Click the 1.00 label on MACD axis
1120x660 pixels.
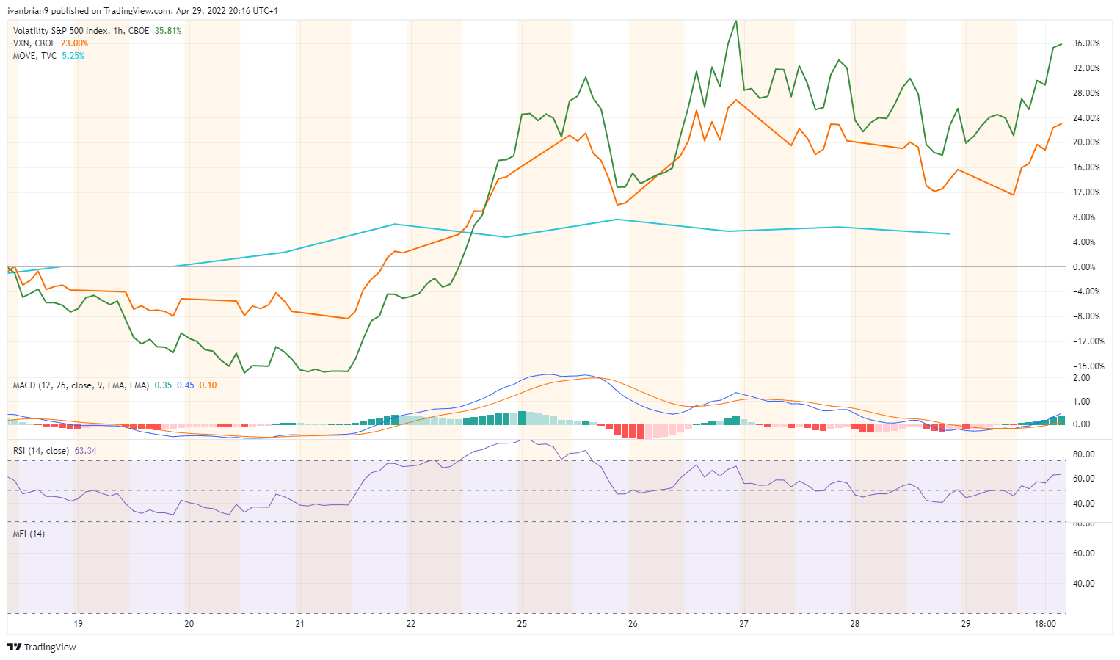click(1081, 402)
